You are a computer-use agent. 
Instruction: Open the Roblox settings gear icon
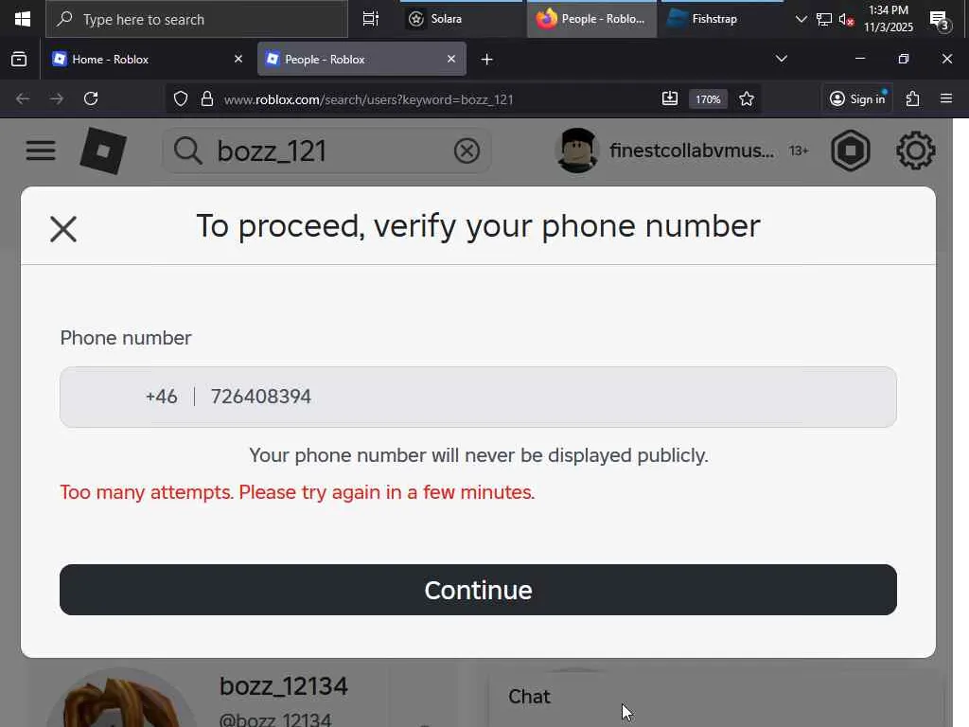915,151
